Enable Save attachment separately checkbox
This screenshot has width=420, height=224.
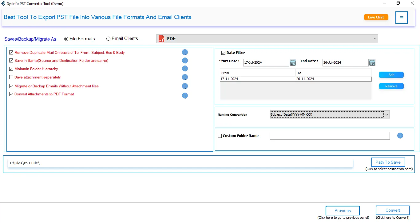point(11,77)
